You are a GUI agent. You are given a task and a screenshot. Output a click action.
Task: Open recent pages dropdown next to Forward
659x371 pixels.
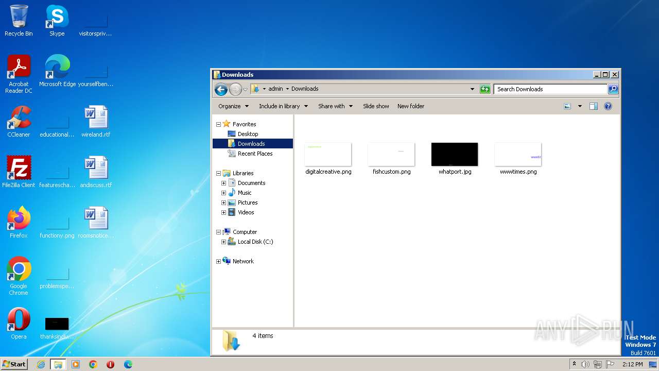click(x=245, y=89)
